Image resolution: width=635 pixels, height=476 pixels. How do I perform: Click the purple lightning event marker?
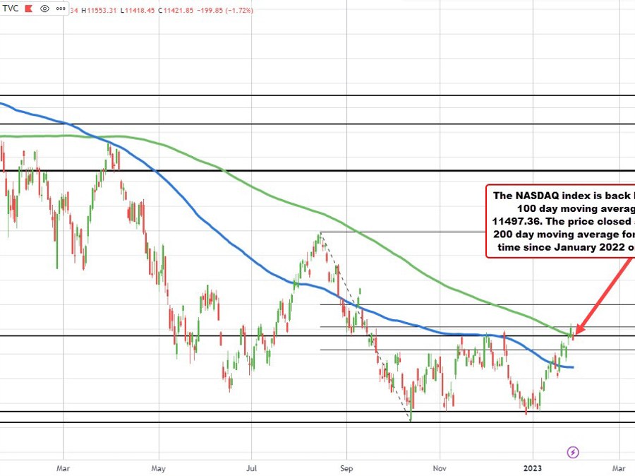572,451
